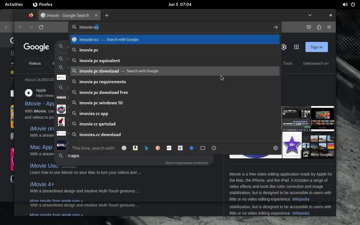360x225 pixels.
Task: Choose 'imovies.cc download' suggestion
Action: tap(175, 134)
